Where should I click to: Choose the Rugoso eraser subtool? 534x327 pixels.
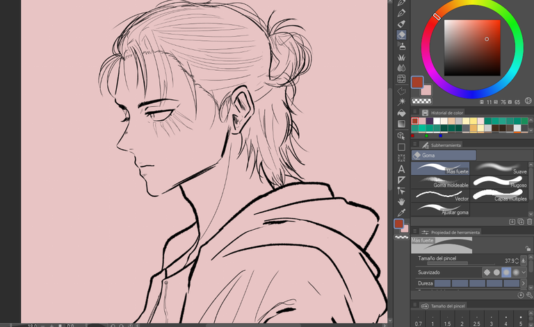[499, 182]
